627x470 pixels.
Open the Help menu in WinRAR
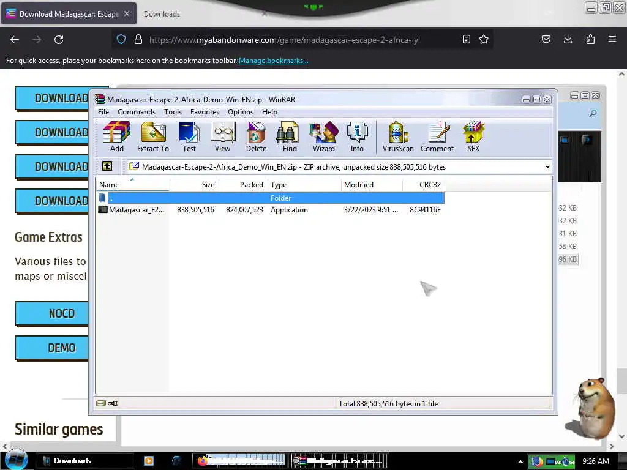tap(269, 112)
